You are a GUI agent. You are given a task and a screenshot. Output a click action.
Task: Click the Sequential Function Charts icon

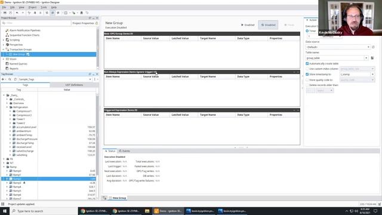tap(7, 35)
